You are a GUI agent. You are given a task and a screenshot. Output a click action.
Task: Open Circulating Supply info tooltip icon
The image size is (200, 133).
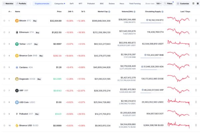click(162, 12)
